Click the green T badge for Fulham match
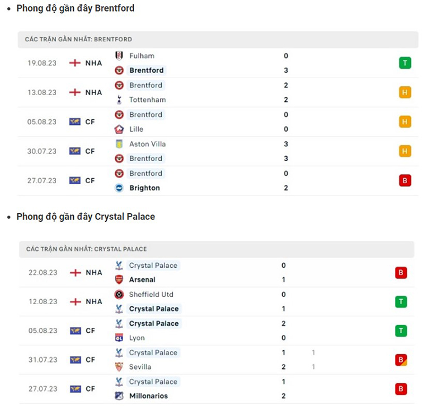Screen dimensions: 440x407 click(405, 63)
